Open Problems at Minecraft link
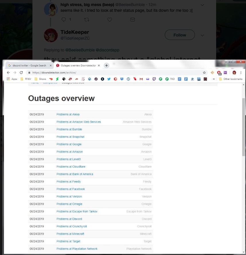The image size is (246, 255). click(x=70, y=234)
